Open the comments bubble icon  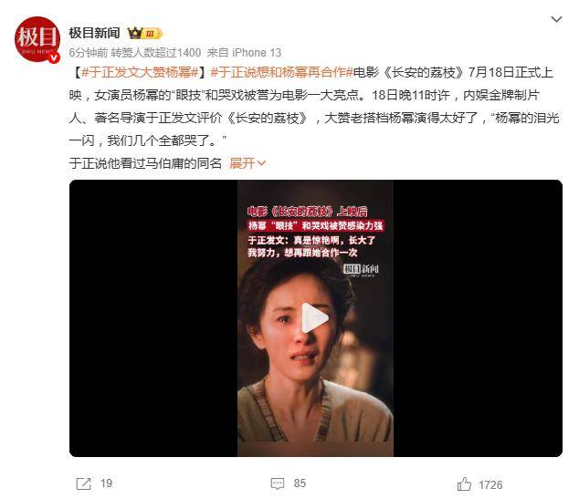click(x=278, y=483)
